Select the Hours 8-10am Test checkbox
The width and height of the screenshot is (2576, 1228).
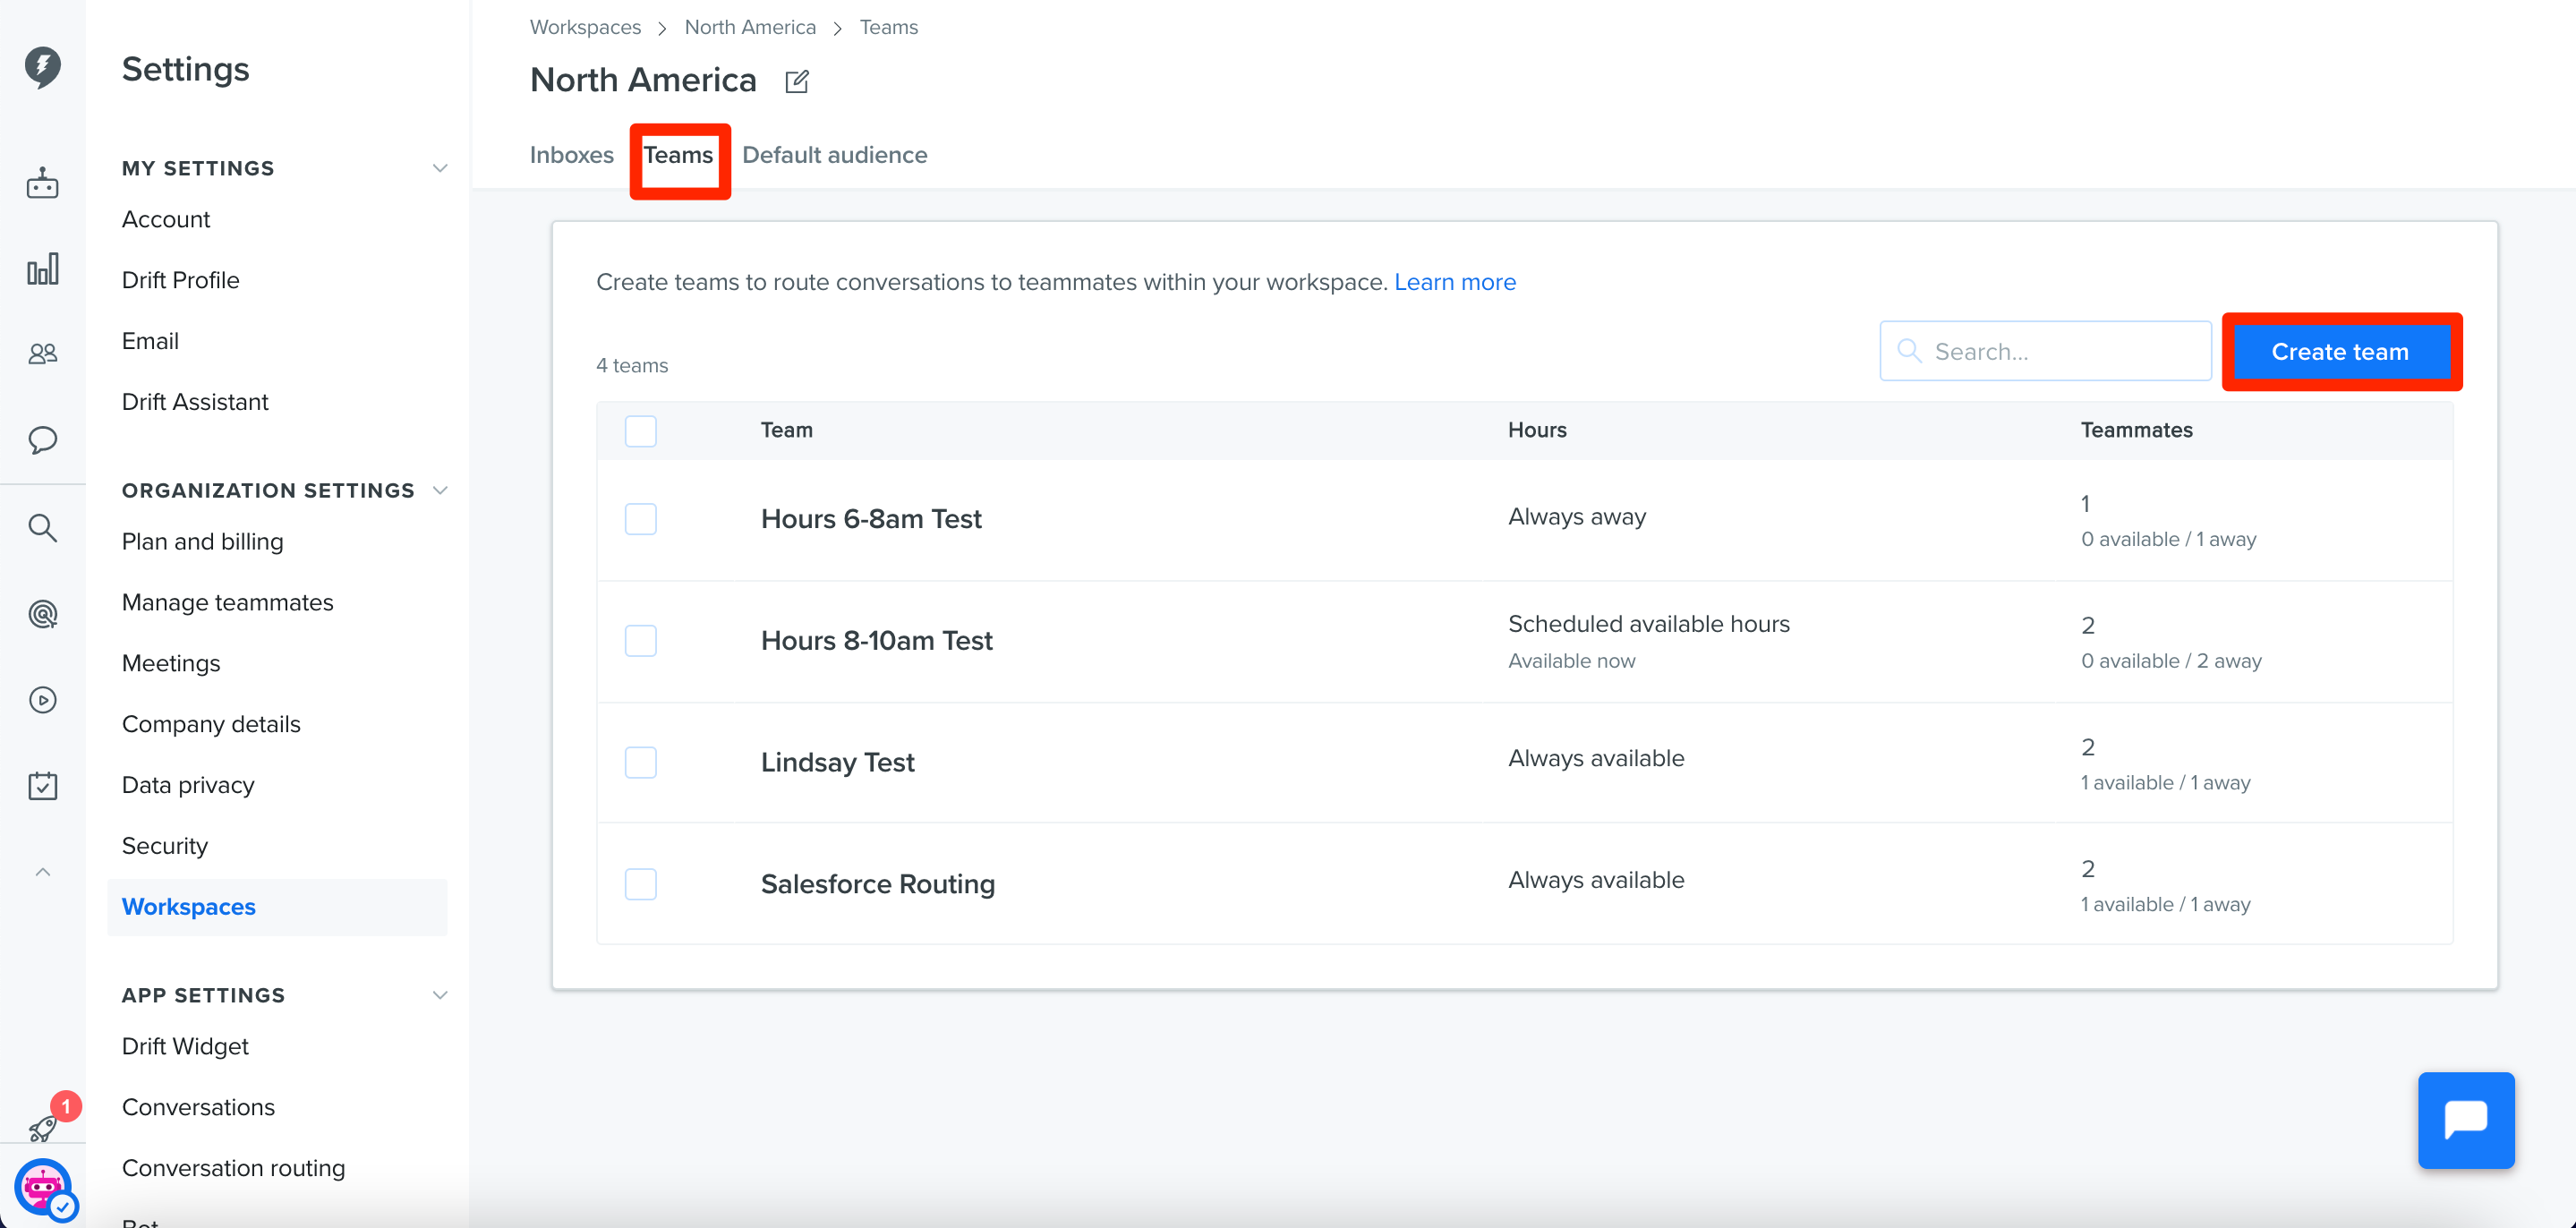click(x=640, y=640)
